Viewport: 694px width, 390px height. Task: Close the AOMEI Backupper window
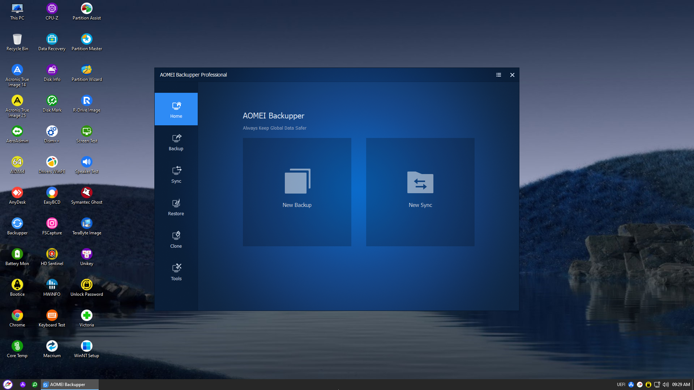coord(512,75)
